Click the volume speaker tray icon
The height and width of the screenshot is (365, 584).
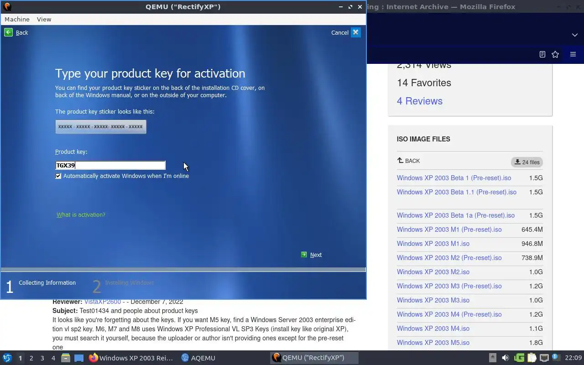point(505,358)
